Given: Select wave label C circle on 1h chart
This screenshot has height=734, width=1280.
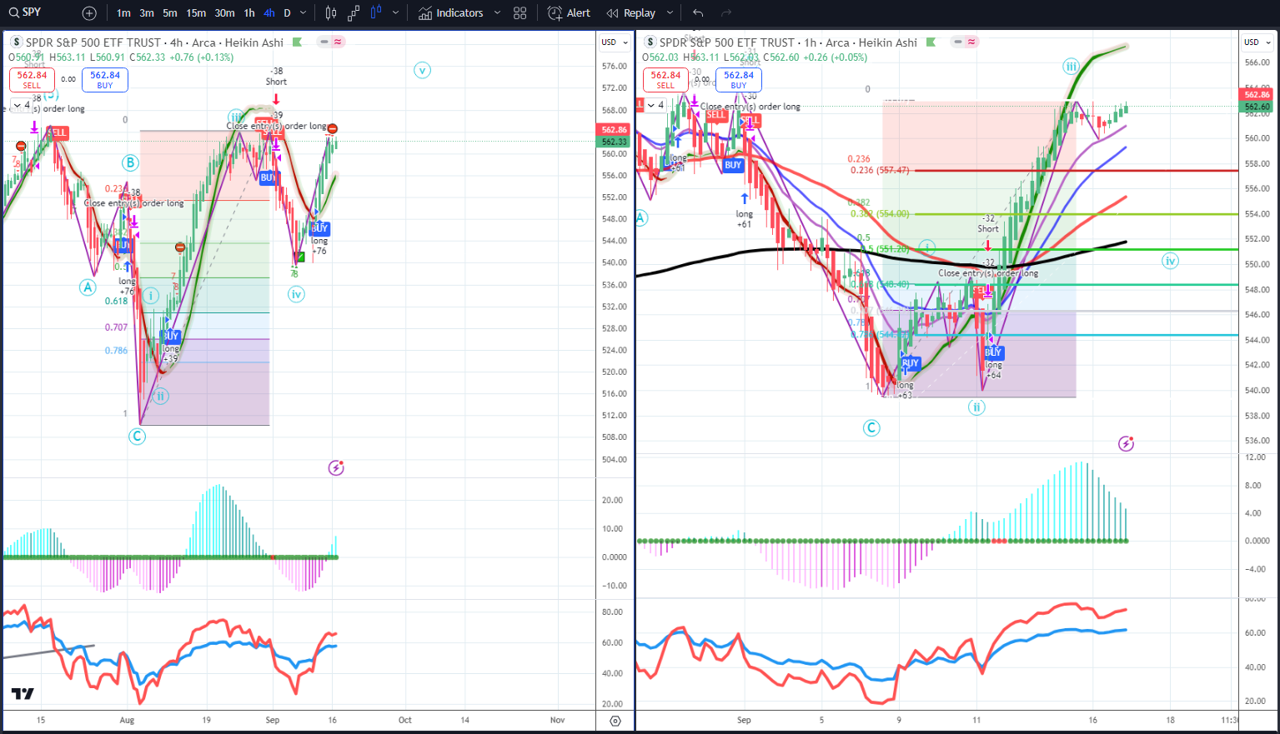Looking at the screenshot, I should click(871, 428).
